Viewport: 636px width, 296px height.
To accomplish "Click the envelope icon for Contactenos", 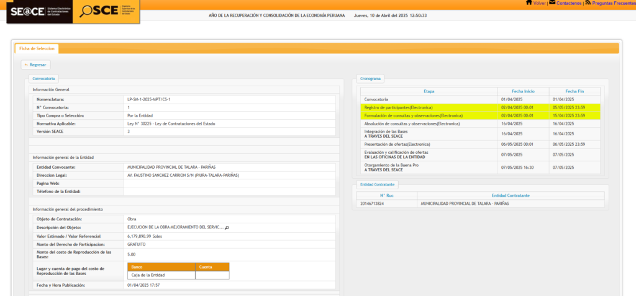I will point(552,3).
